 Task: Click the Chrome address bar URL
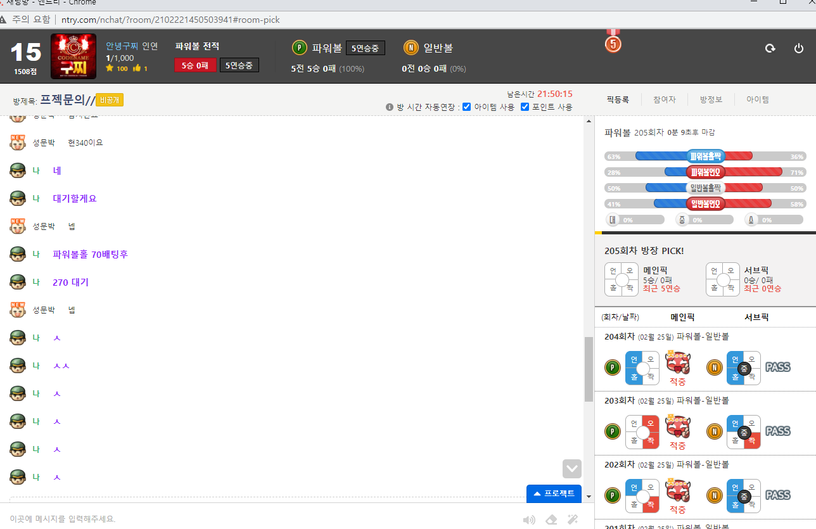point(170,20)
